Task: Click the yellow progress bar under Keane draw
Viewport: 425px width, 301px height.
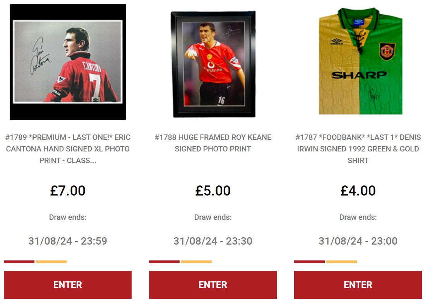Action: tap(197, 262)
